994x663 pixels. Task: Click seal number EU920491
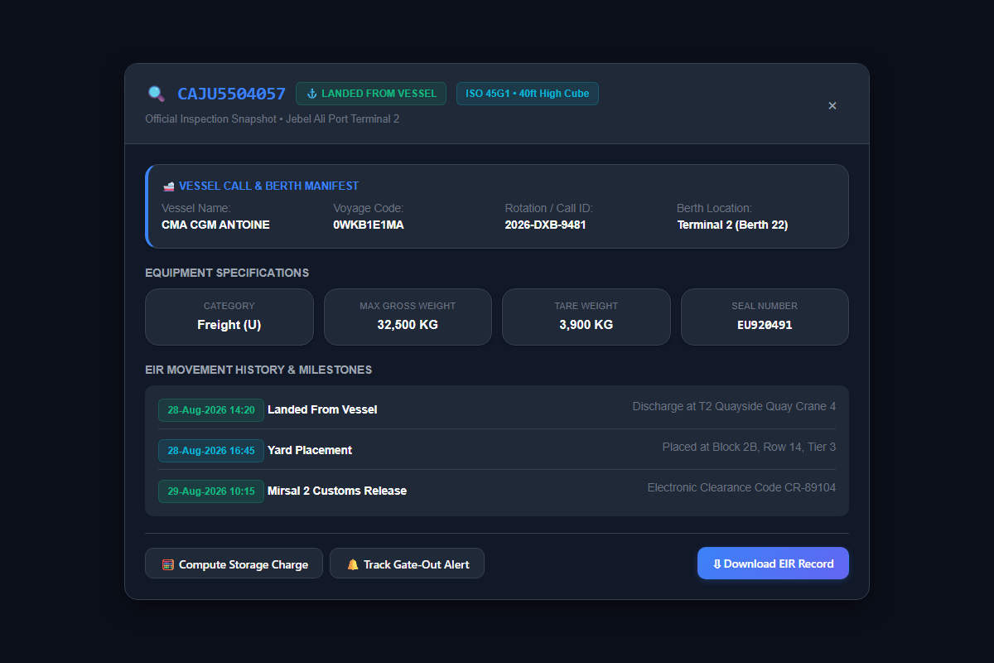tap(765, 325)
